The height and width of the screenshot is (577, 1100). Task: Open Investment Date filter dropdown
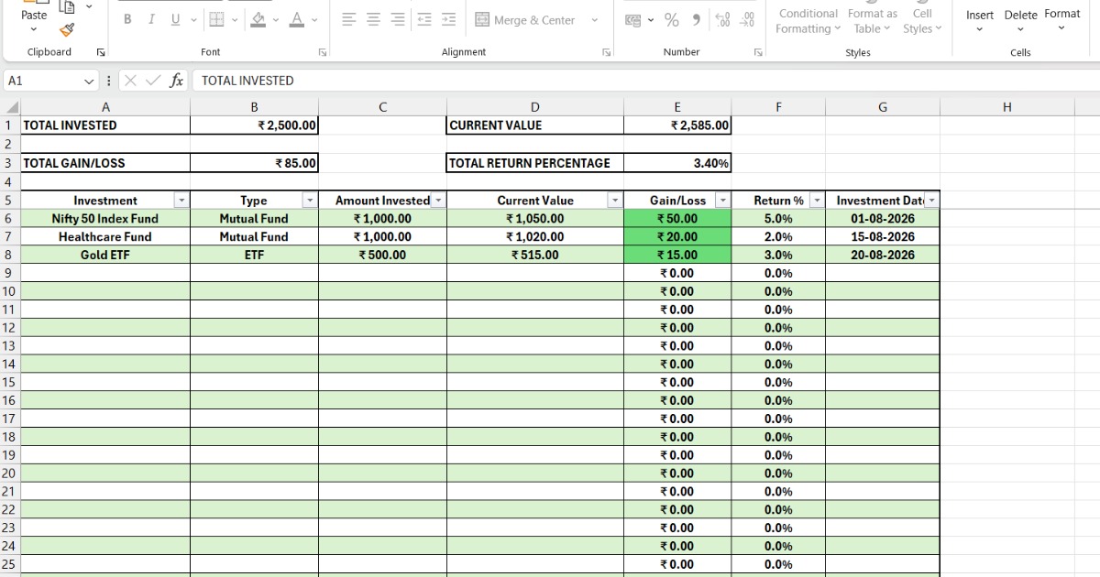pyautogui.click(x=932, y=201)
